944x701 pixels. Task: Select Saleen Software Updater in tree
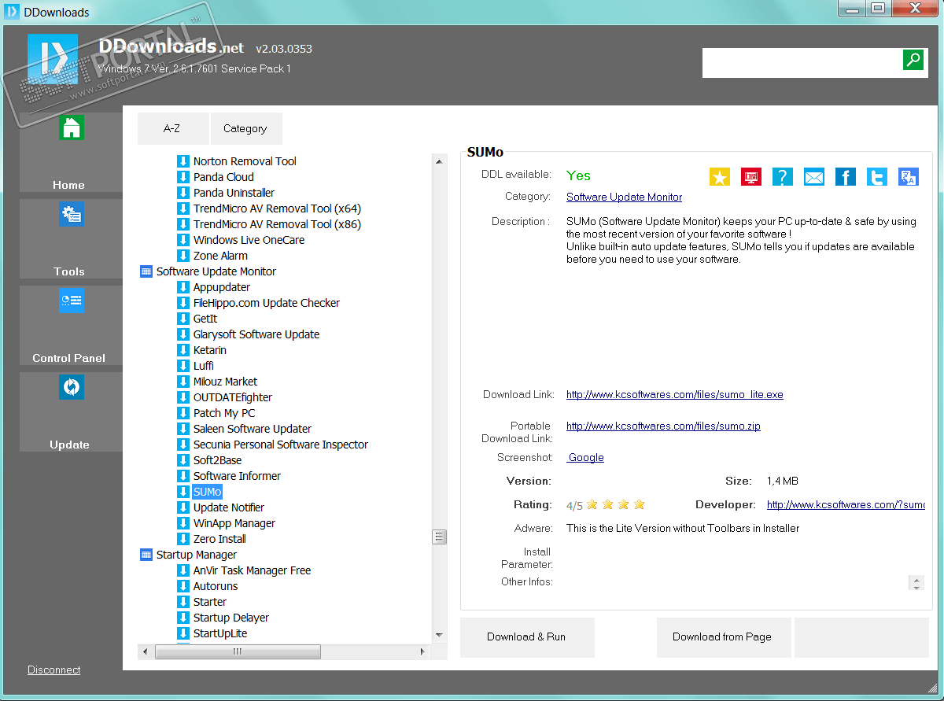tap(253, 429)
